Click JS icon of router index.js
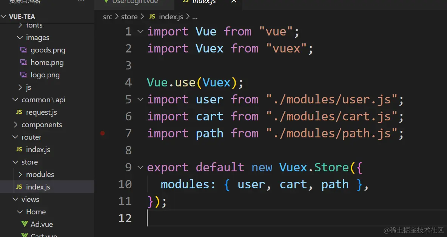 coord(19,149)
